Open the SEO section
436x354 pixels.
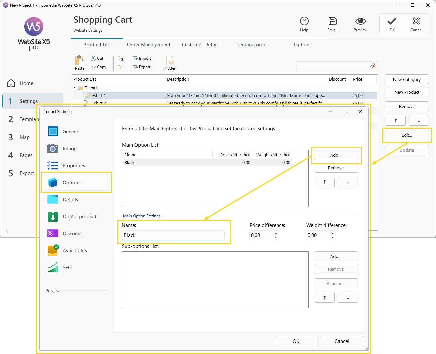coord(76,268)
